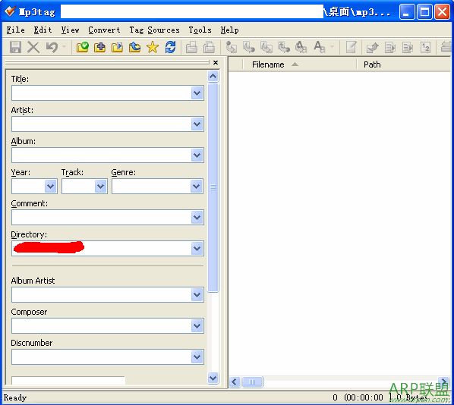The width and height of the screenshot is (454, 405).
Task: Click the Text file to Tag icon
Action: coord(284,47)
